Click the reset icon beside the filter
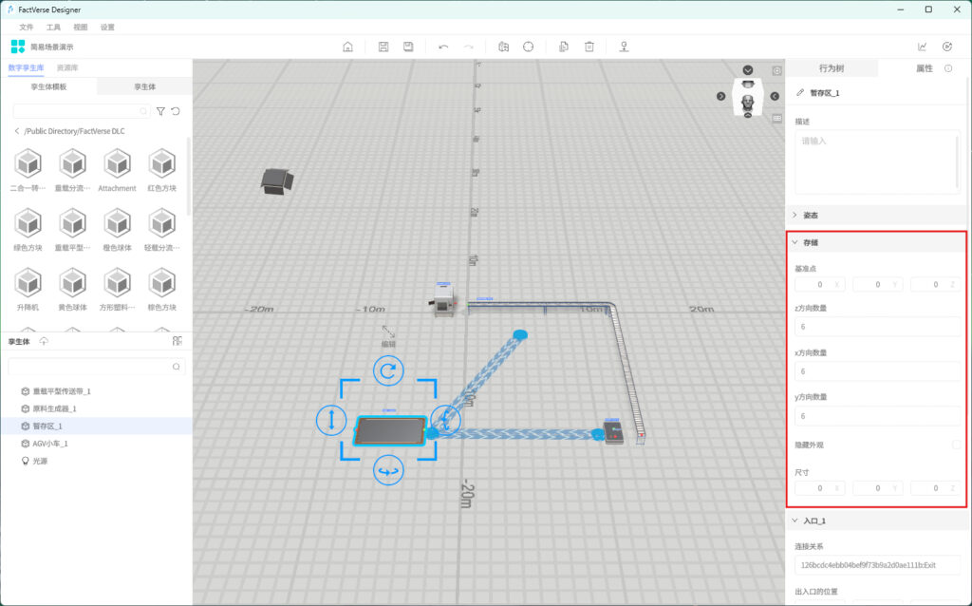The image size is (972, 606). pos(176,111)
